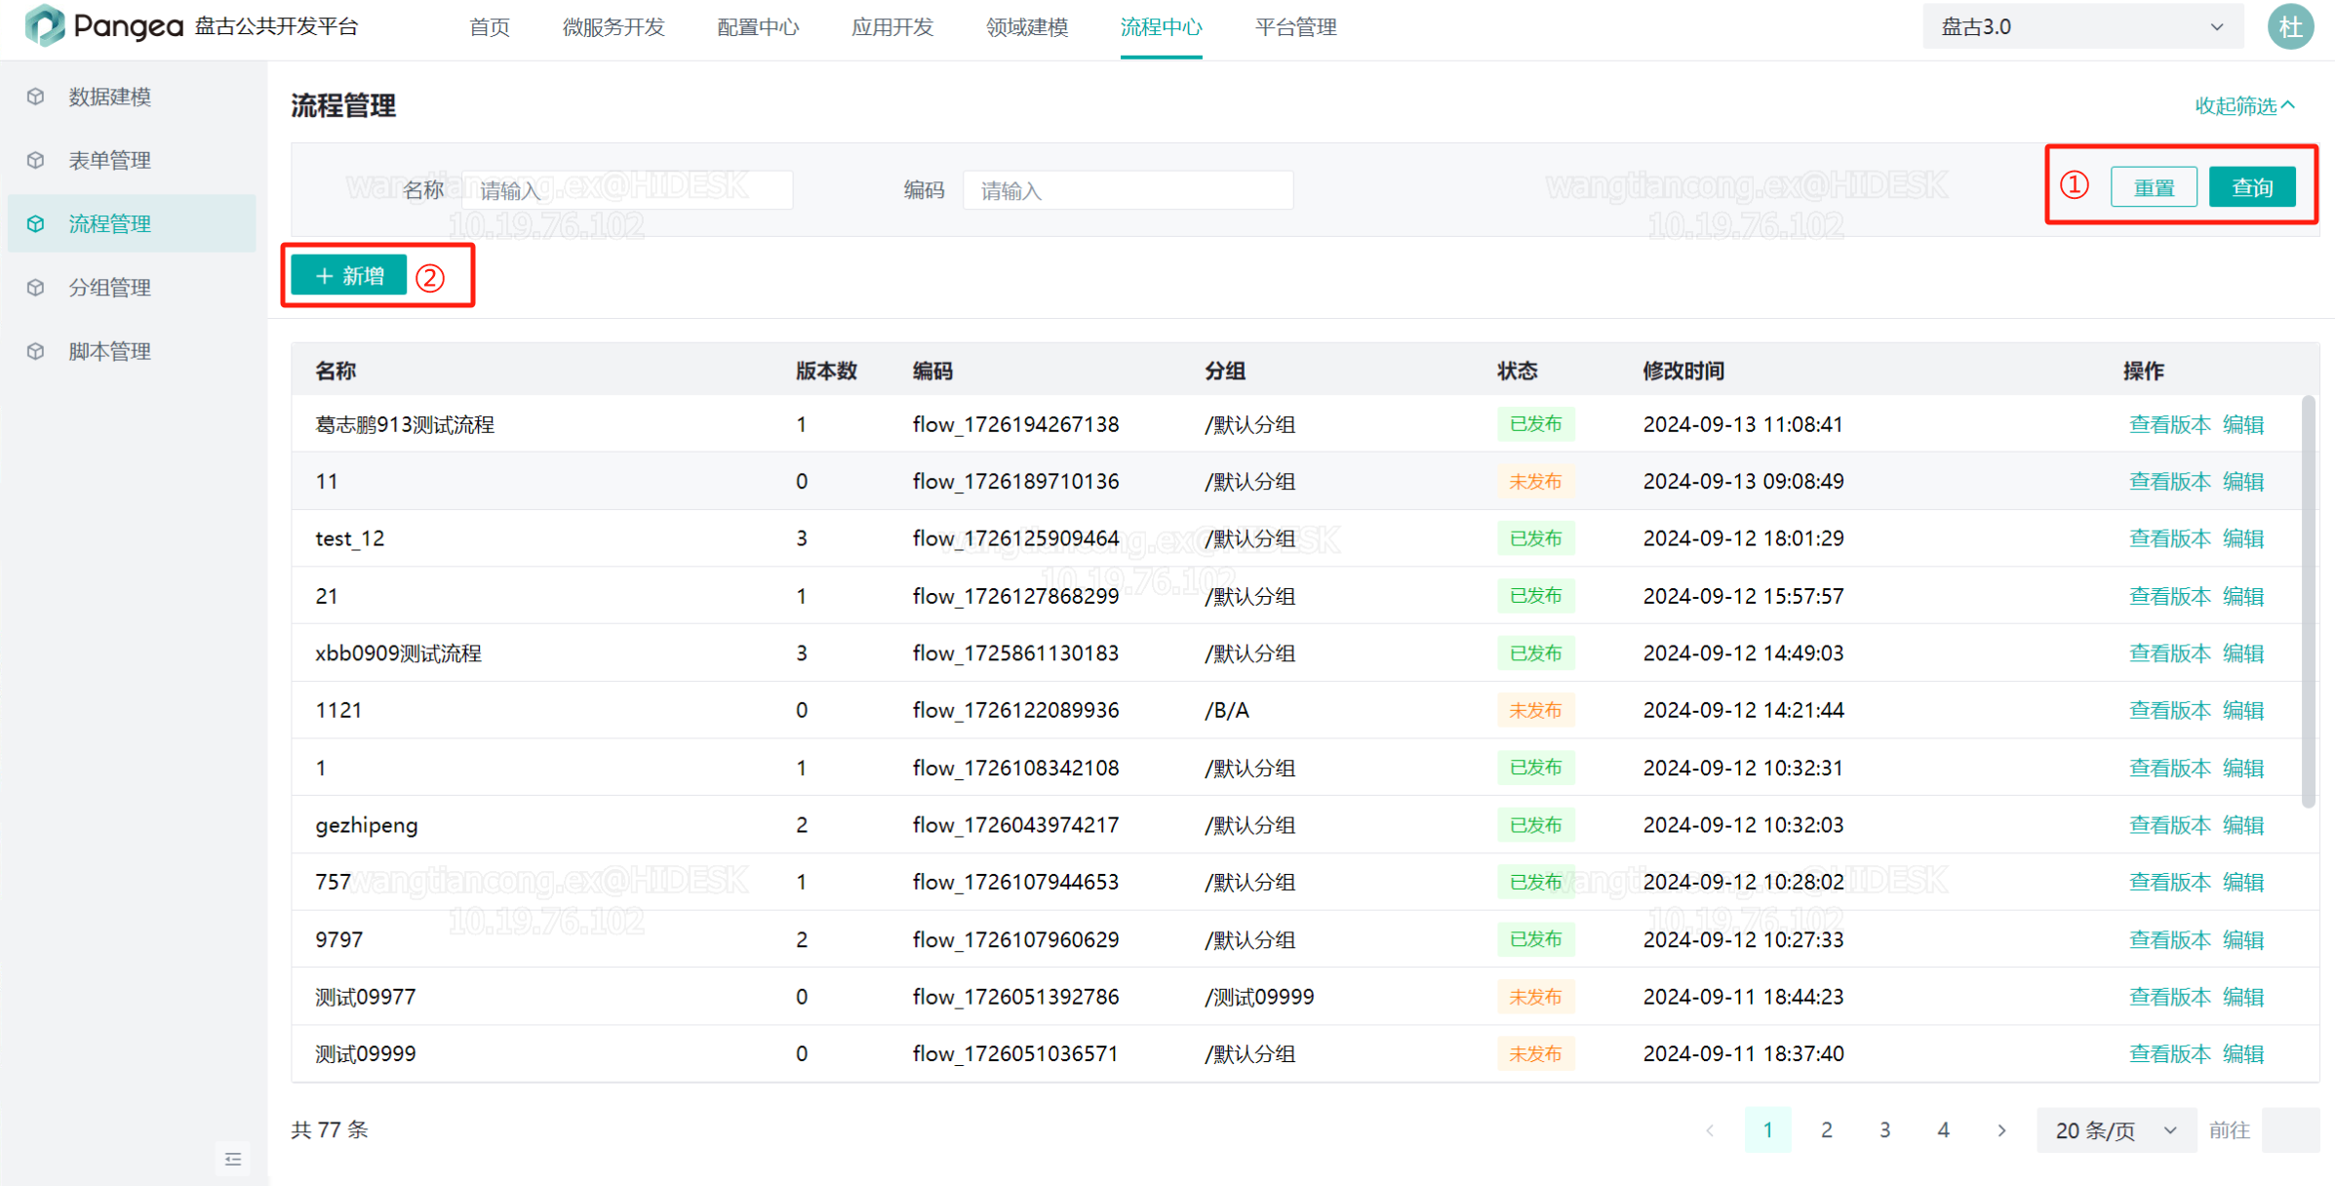Image resolution: width=2335 pixels, height=1186 pixels.
Task: Click the 修改时间 column header
Action: [x=1683, y=371]
